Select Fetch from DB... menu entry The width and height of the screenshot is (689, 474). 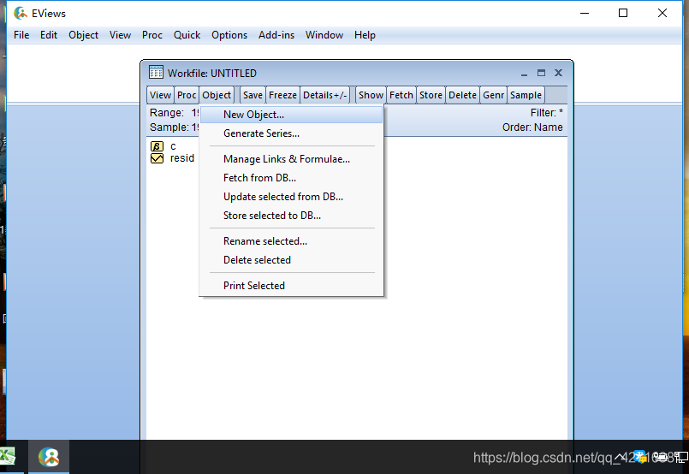coord(291,178)
